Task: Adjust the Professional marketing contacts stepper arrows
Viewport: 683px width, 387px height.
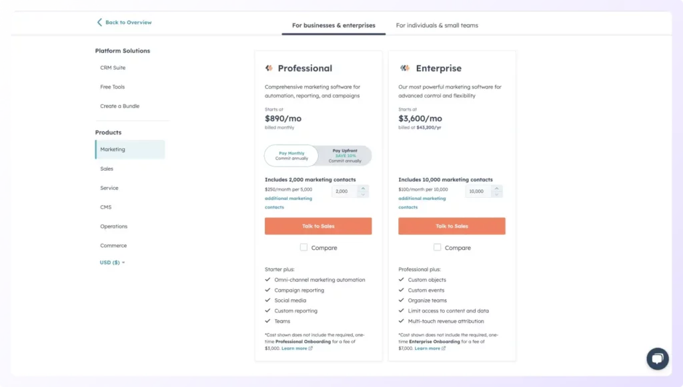Action: pos(363,191)
